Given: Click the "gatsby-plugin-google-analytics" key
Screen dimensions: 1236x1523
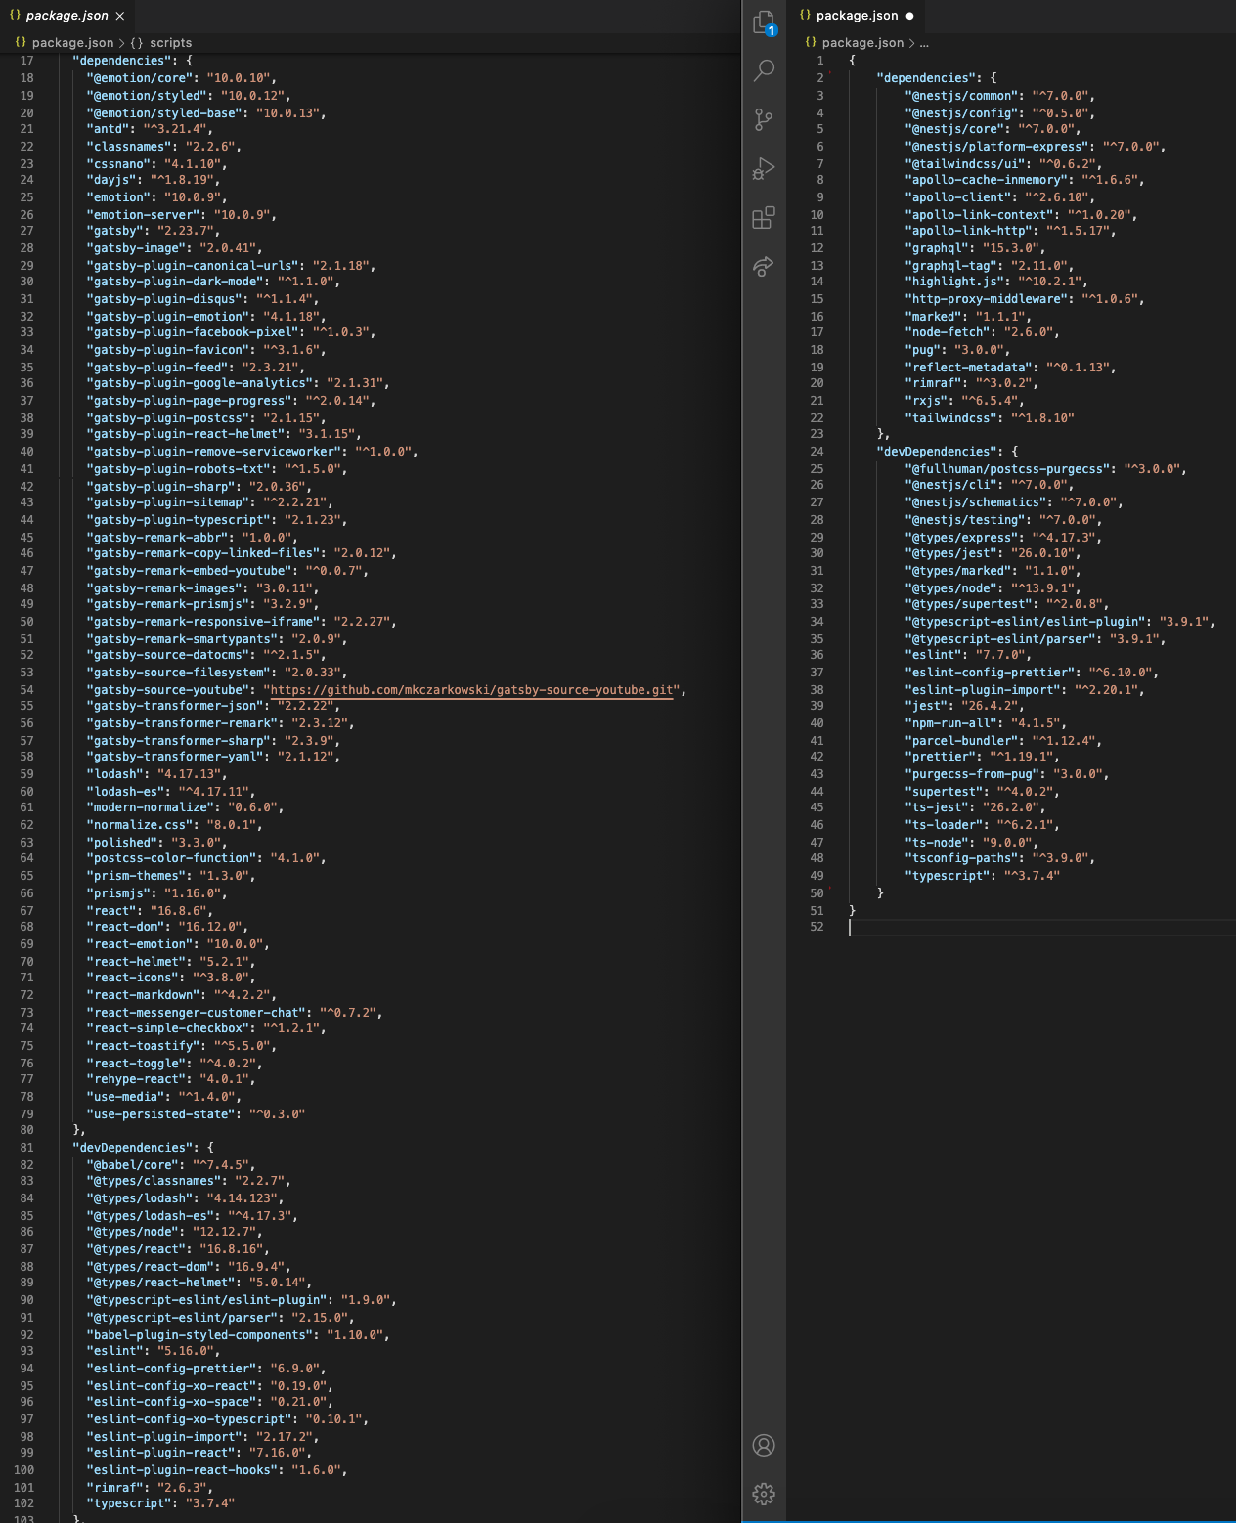Looking at the screenshot, I should pos(199,383).
